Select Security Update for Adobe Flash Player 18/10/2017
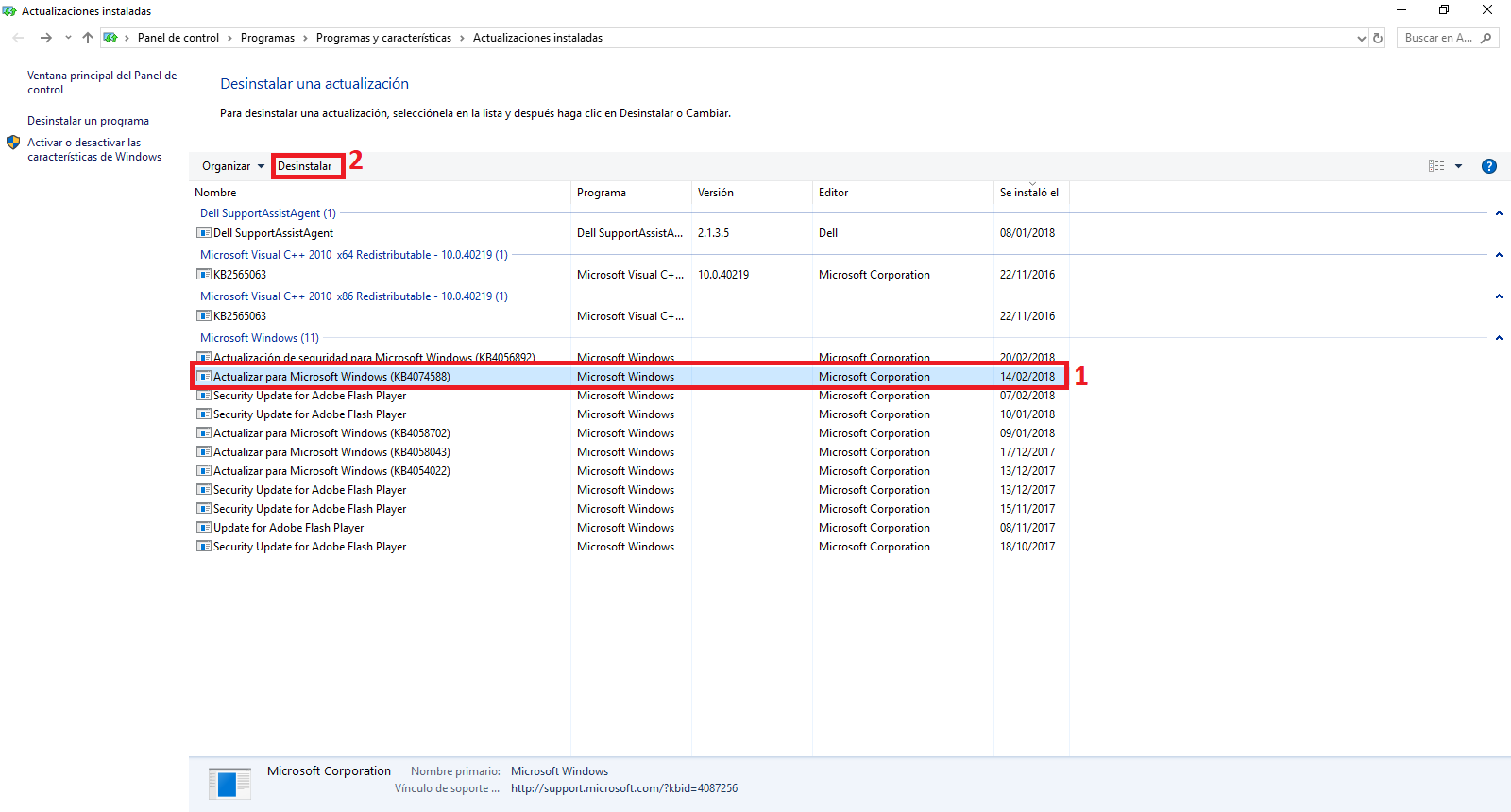The image size is (1511, 812). pos(631,547)
